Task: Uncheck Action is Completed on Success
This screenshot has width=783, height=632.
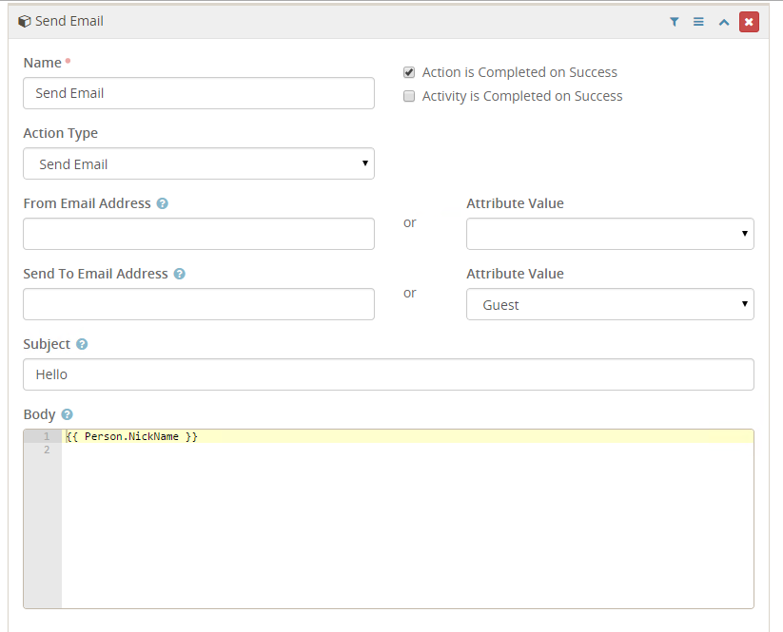Action: 409,72
